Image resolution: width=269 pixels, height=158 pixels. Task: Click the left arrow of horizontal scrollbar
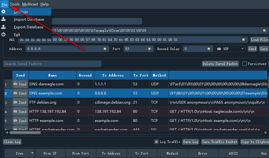(x=7, y=133)
